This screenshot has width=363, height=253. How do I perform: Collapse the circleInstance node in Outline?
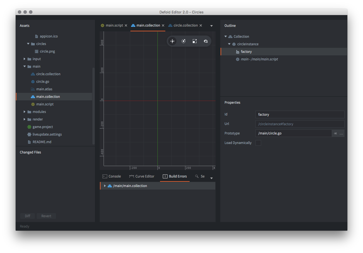(229, 44)
